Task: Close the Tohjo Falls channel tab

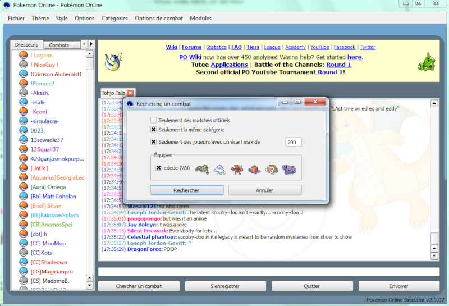Action: (130, 93)
